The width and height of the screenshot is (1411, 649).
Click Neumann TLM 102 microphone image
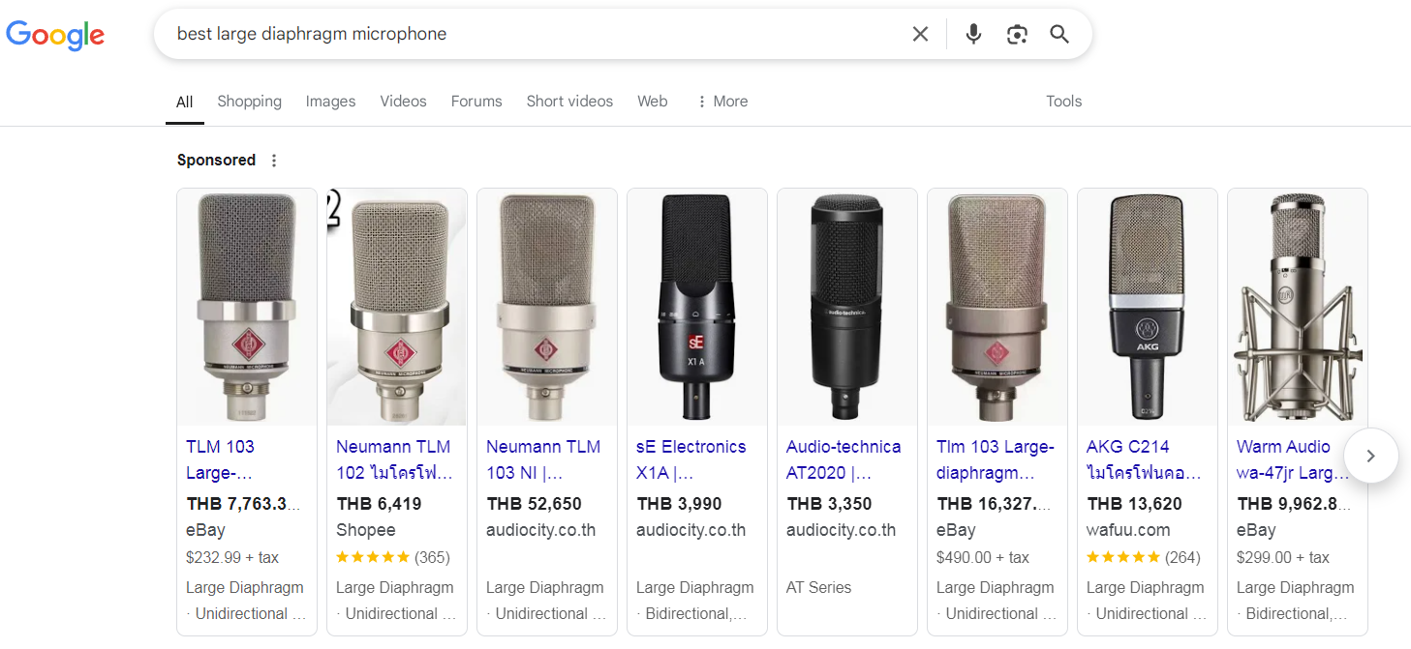pyautogui.click(x=397, y=308)
